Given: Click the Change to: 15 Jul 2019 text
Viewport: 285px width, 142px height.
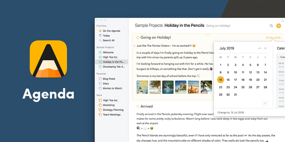Looking at the screenshot, I should (x=231, y=112).
